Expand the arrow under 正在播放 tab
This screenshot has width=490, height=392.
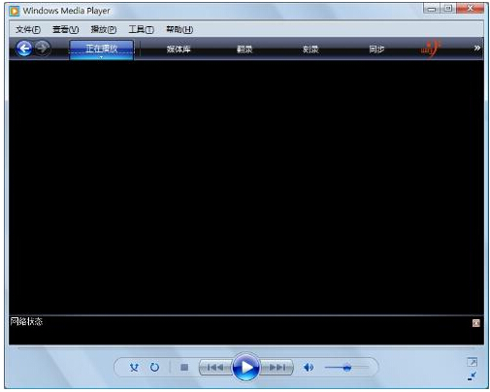coord(101,57)
